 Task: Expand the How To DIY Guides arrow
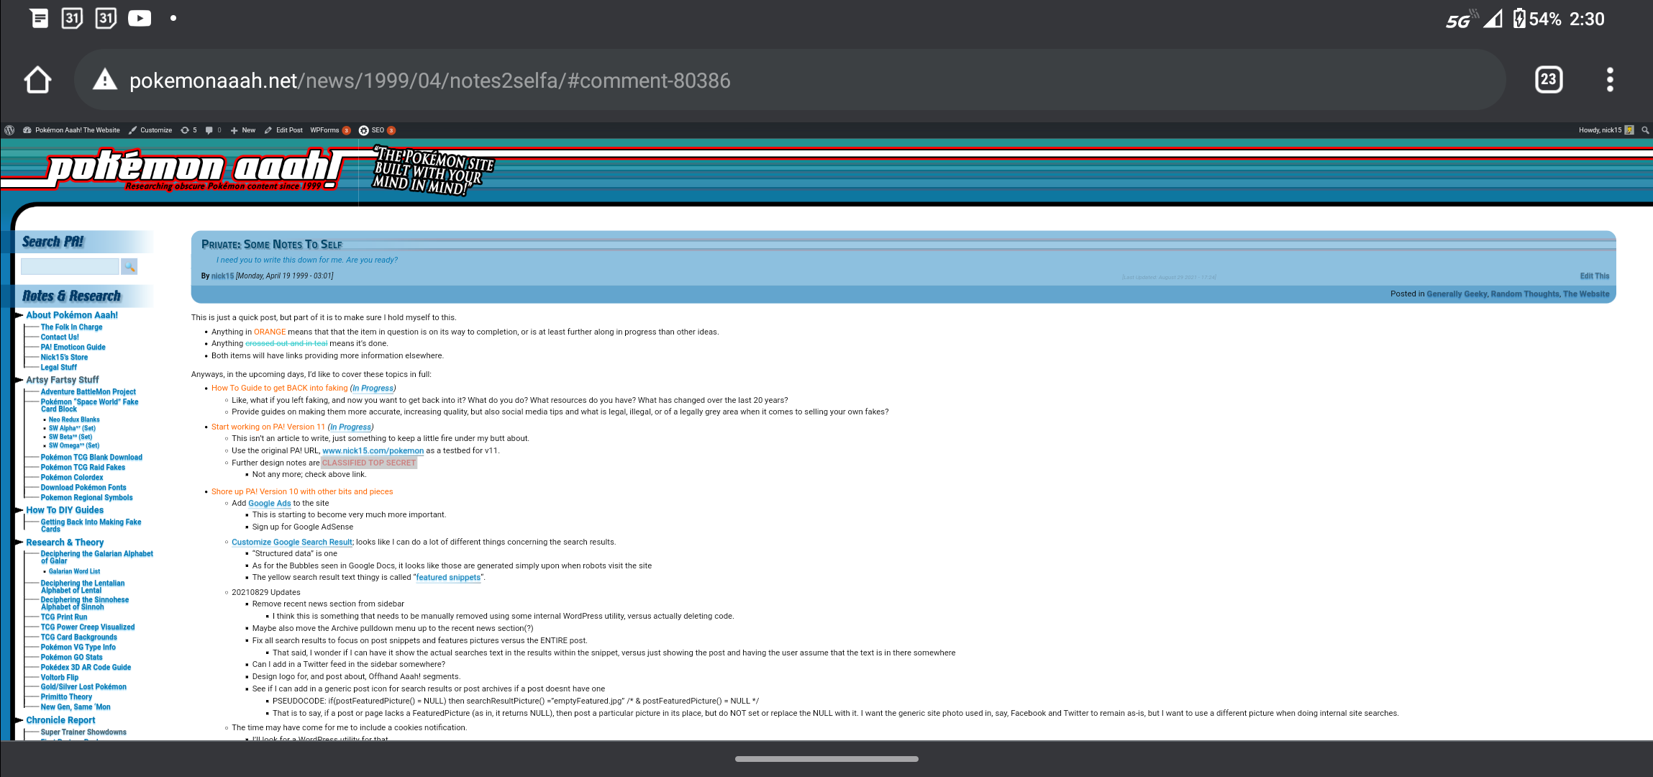tap(18, 510)
